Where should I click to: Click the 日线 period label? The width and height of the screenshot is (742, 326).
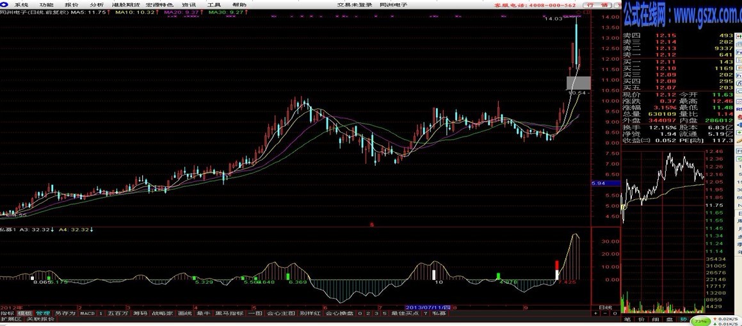pyautogui.click(x=606, y=307)
